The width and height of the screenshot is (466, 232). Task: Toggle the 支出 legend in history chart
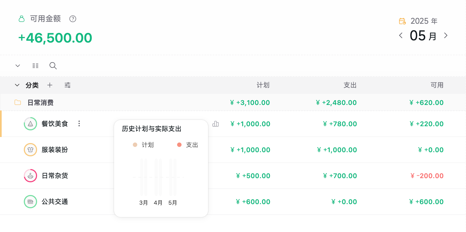[188, 145]
